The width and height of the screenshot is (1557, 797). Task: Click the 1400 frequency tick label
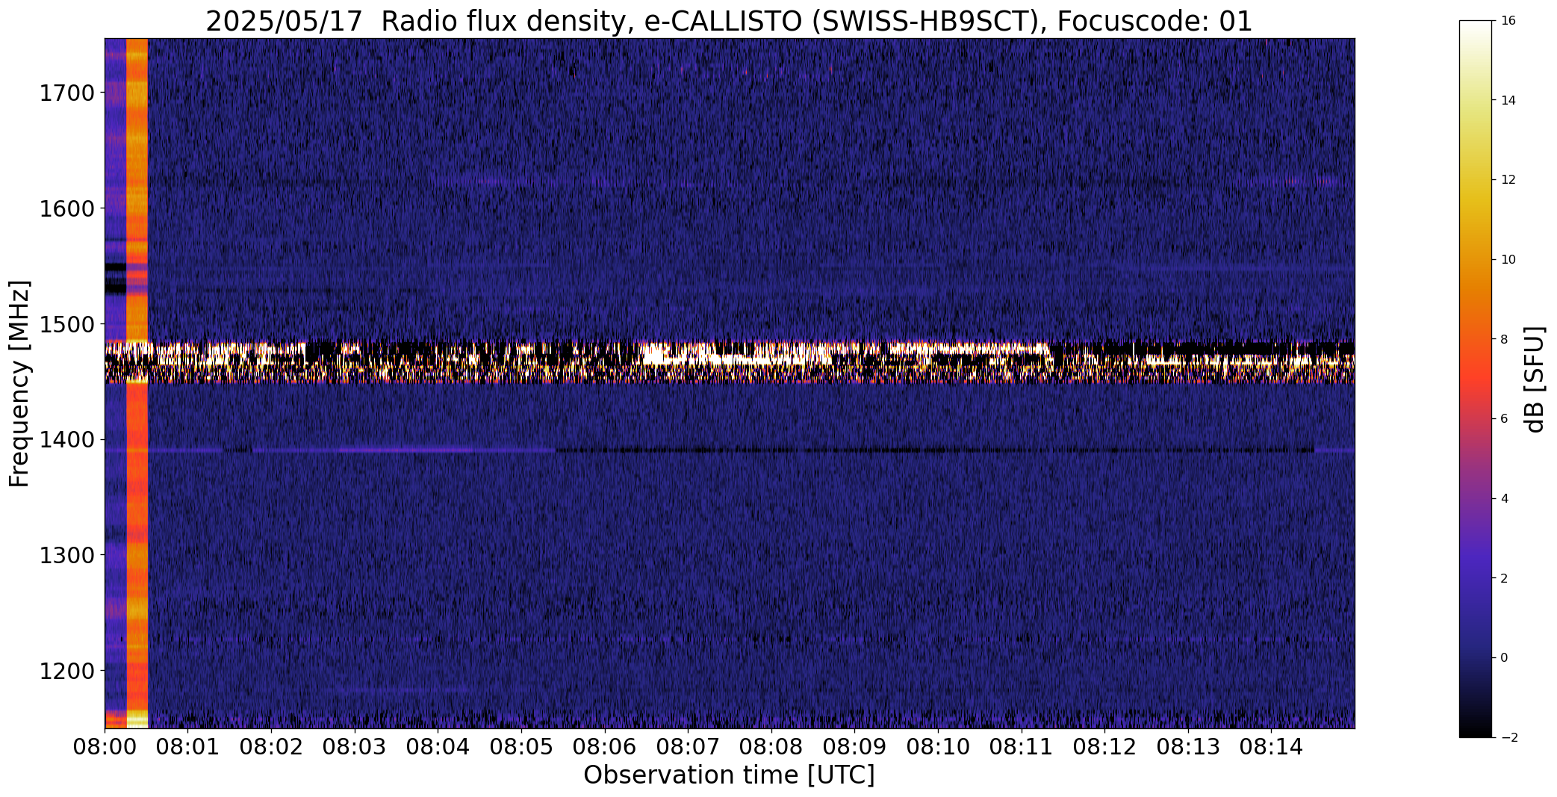point(67,440)
